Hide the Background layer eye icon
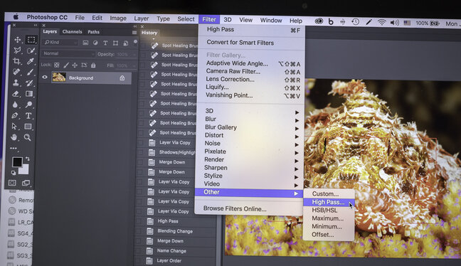Viewport: 461px width, 266px height. (x=45, y=78)
